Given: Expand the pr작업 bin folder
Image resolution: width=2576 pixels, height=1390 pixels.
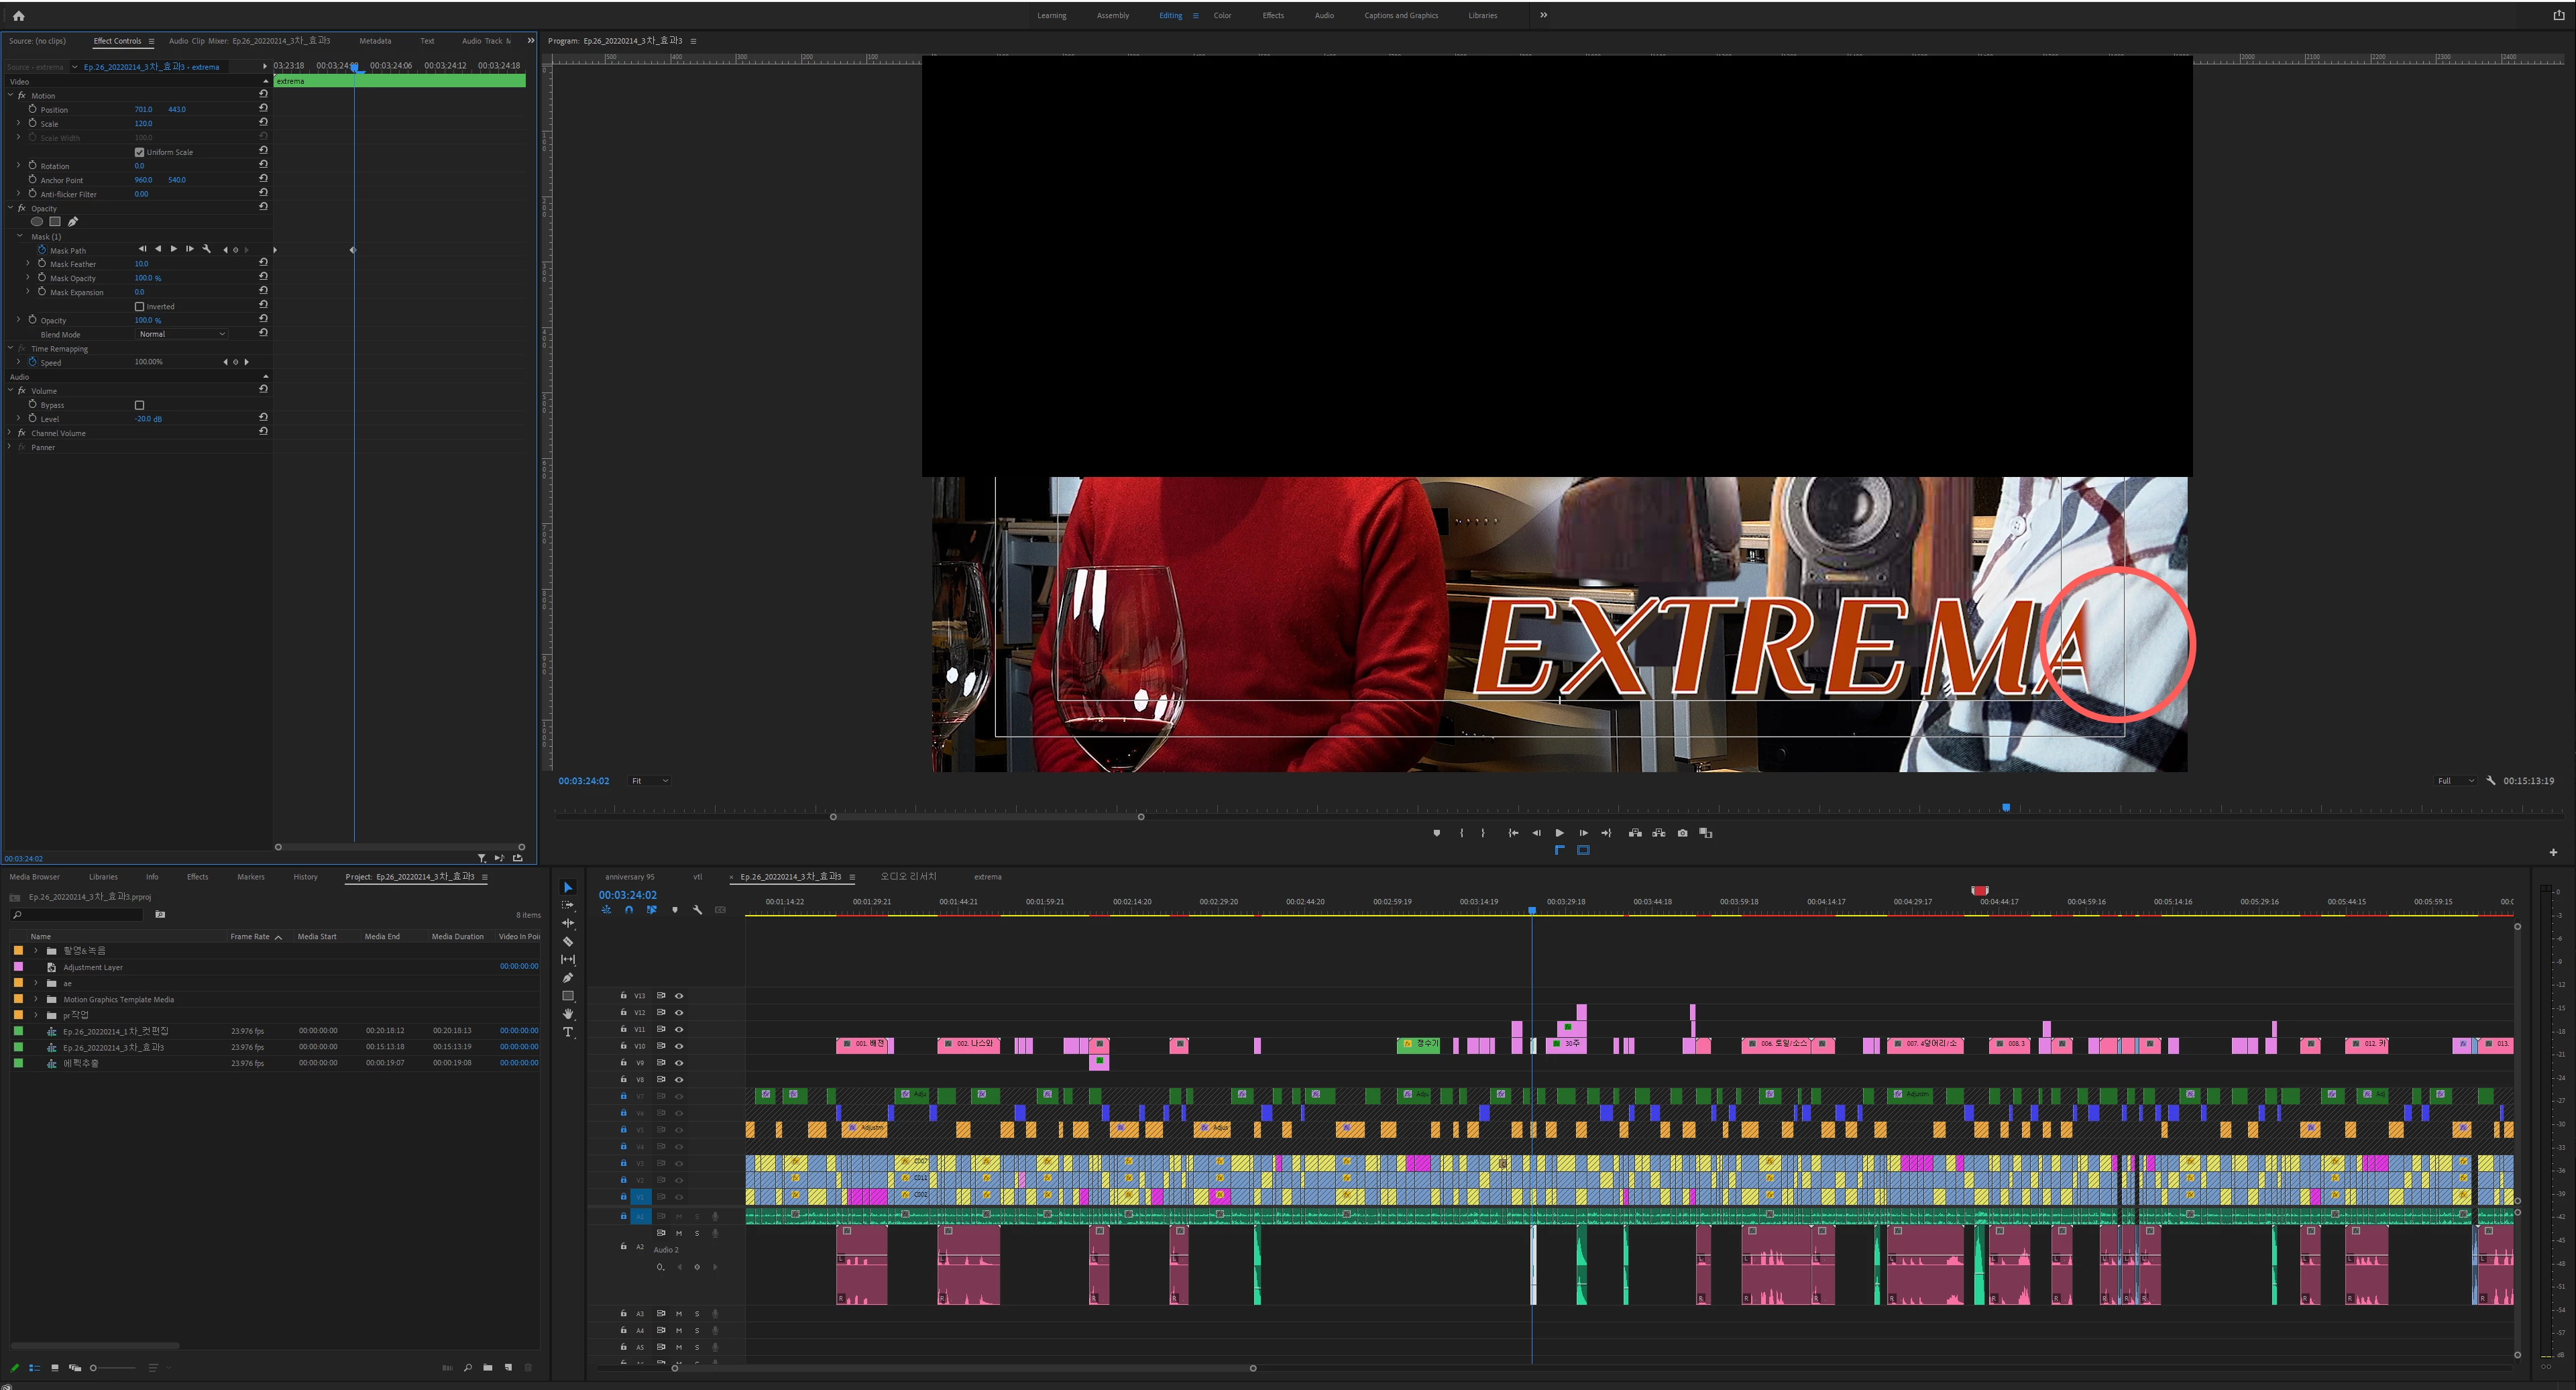Looking at the screenshot, I should coord(36,1015).
